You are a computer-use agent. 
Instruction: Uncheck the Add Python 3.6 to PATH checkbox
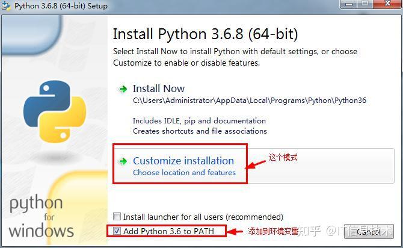point(117,231)
